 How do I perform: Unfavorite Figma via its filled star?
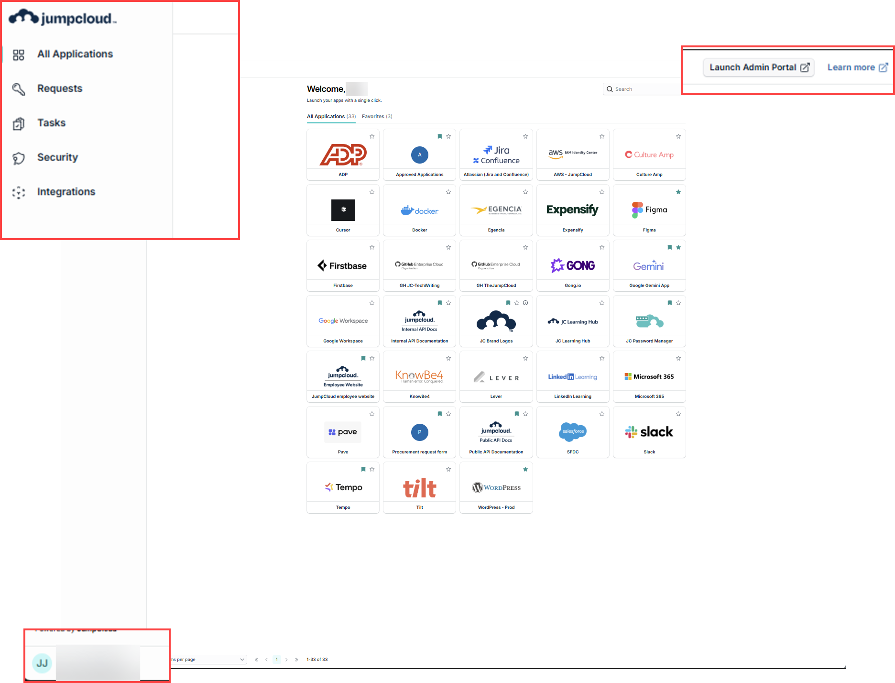pyautogui.click(x=678, y=192)
